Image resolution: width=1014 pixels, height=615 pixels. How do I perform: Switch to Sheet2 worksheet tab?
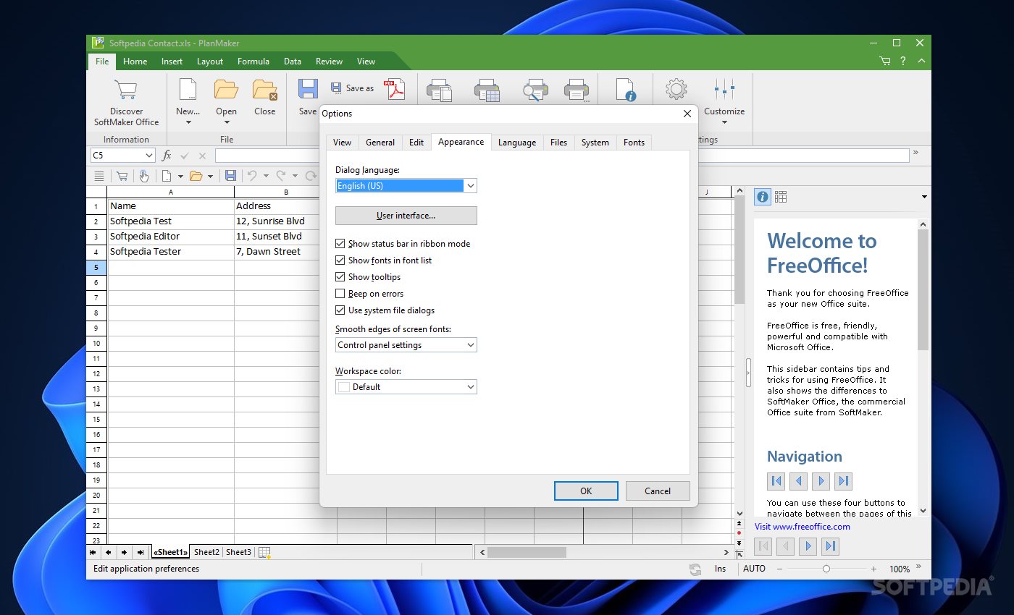(206, 552)
